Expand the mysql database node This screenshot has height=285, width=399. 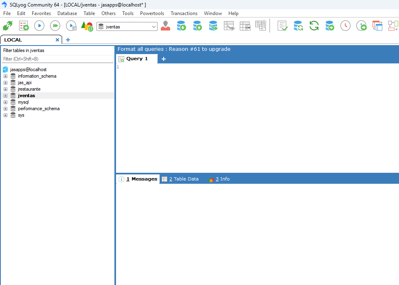pos(5,102)
